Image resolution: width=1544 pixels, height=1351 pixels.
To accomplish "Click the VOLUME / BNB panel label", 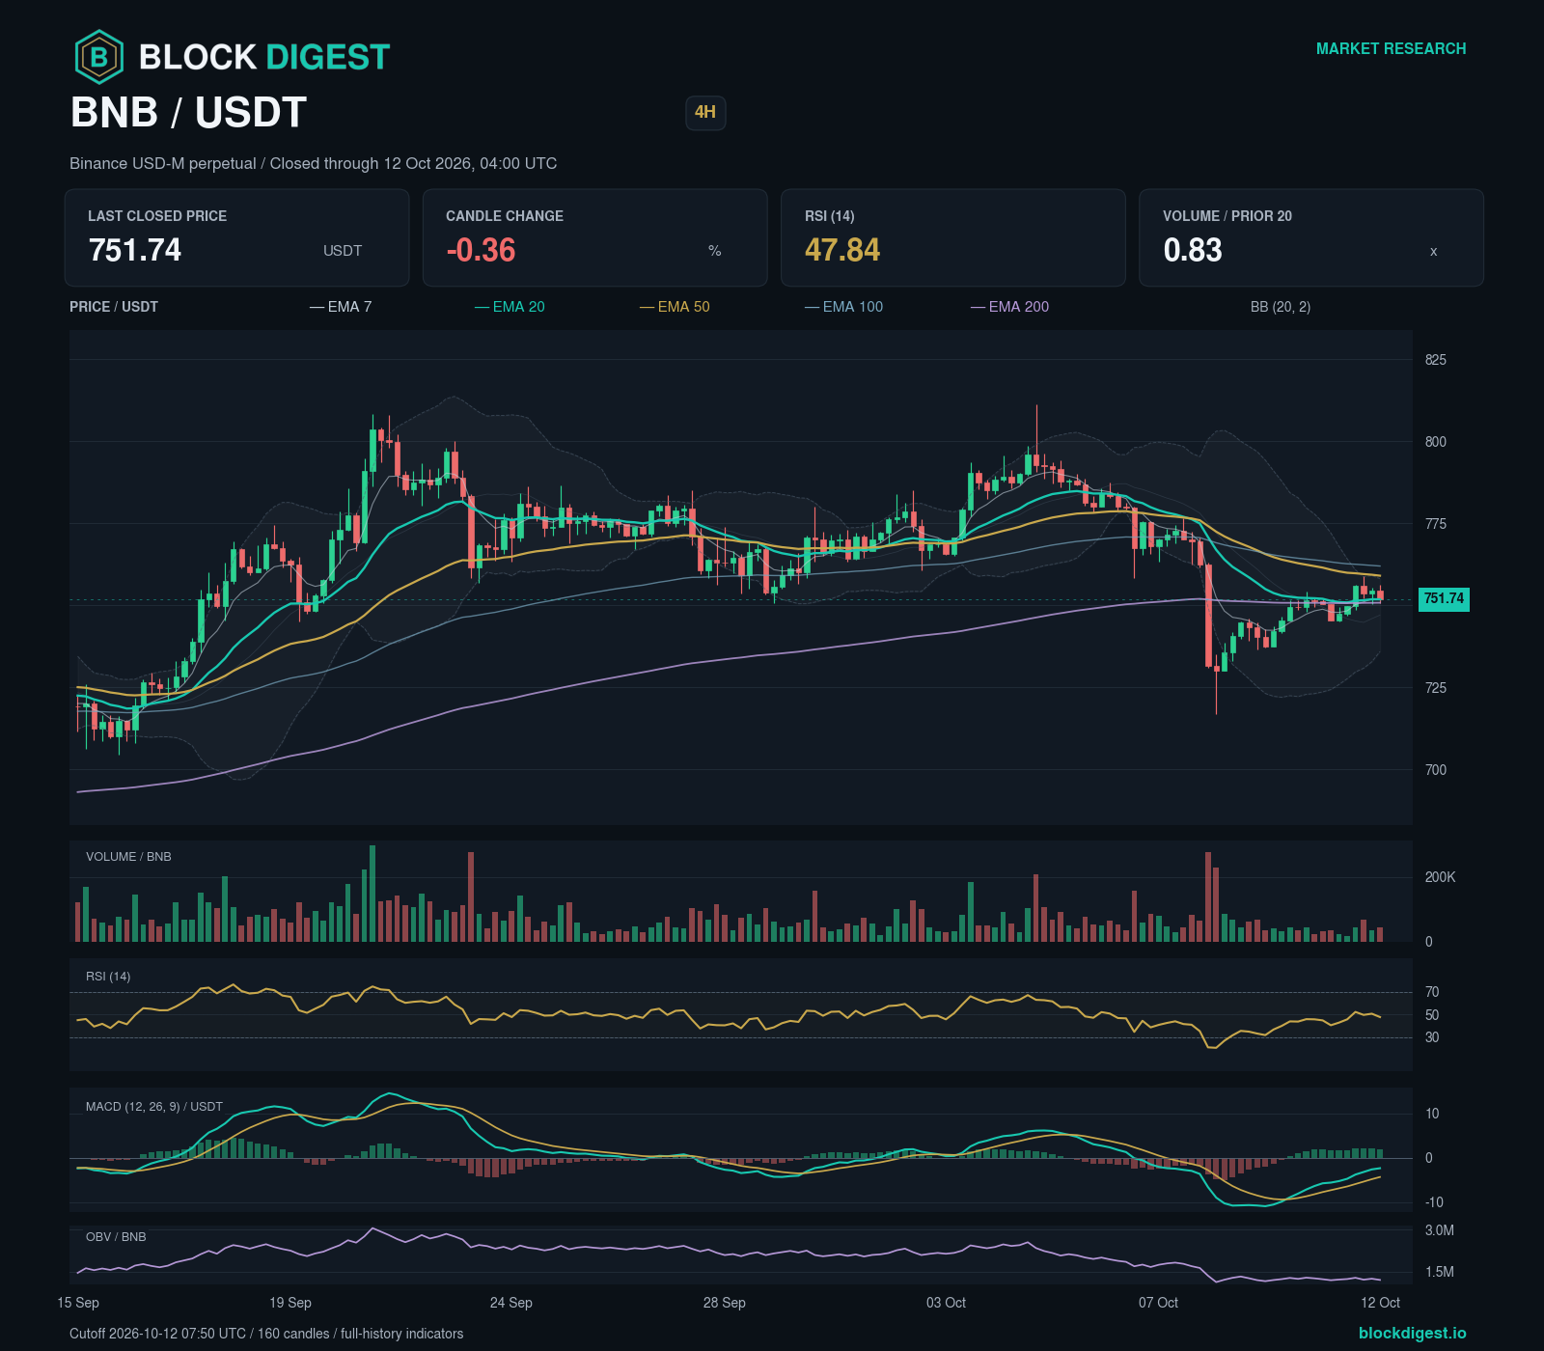I will click(x=128, y=857).
